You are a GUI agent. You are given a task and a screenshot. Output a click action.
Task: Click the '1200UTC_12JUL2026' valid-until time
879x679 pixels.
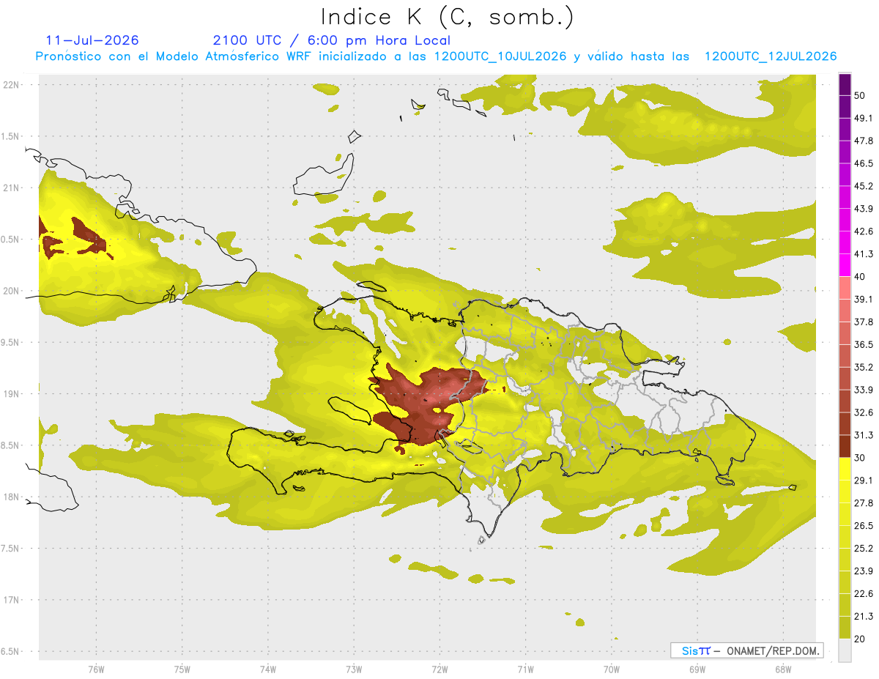(771, 56)
